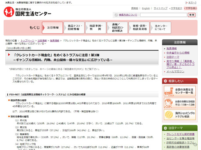201x150 pixels.
Task: Click the operator face icon in お昼の消費生活相談 banner
Action: tap(169, 103)
